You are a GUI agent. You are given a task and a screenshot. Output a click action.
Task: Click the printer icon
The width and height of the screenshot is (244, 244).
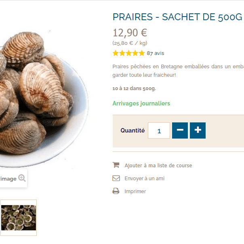point(116,191)
